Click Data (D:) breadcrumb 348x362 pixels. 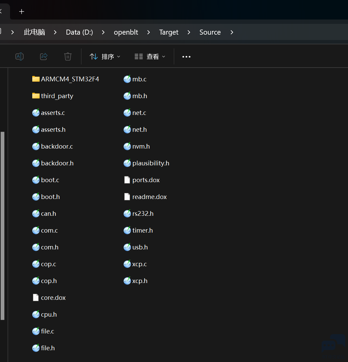pyautogui.click(x=79, y=32)
